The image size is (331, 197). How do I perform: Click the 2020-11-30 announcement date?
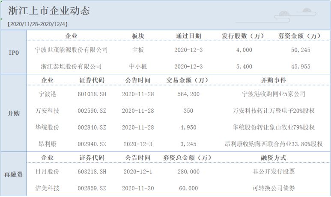[x=138, y=188]
